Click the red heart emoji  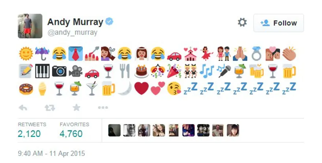[x=141, y=88]
